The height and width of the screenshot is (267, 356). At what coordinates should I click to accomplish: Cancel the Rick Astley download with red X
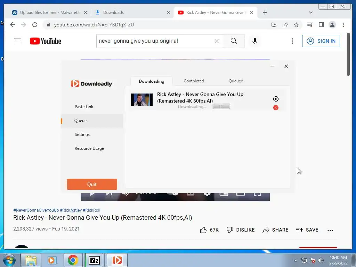276,108
